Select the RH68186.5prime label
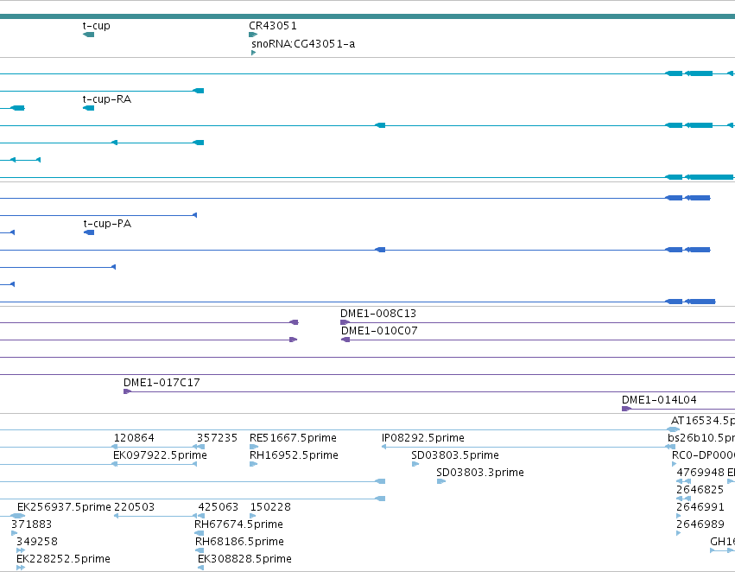Image resolution: width=735 pixels, height=572 pixels. 239,542
